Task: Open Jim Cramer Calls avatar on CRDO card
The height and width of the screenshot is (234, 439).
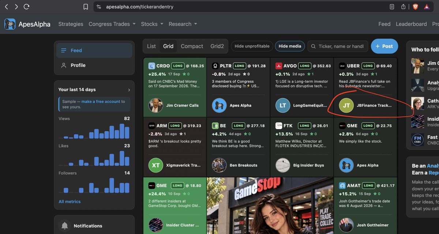Action: tap(156, 105)
